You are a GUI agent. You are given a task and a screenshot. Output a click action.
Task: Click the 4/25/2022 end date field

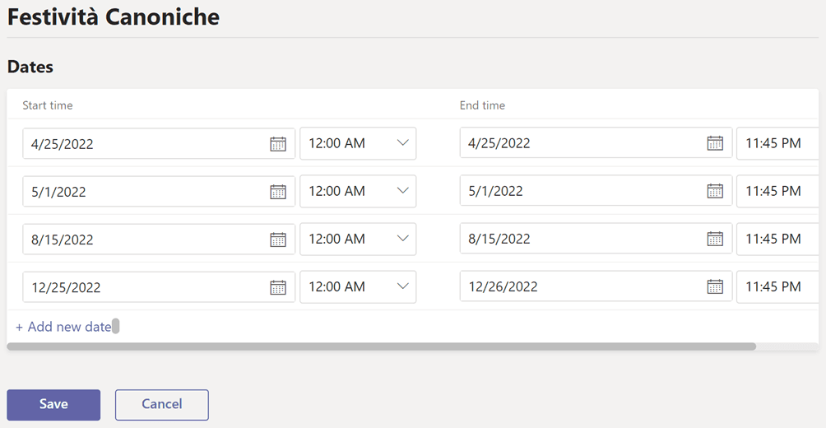tap(596, 143)
